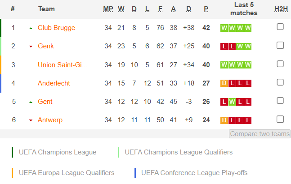The width and height of the screenshot is (291, 184).
Task: Click Anderlecht's orange D draw badge
Action: click(x=224, y=83)
